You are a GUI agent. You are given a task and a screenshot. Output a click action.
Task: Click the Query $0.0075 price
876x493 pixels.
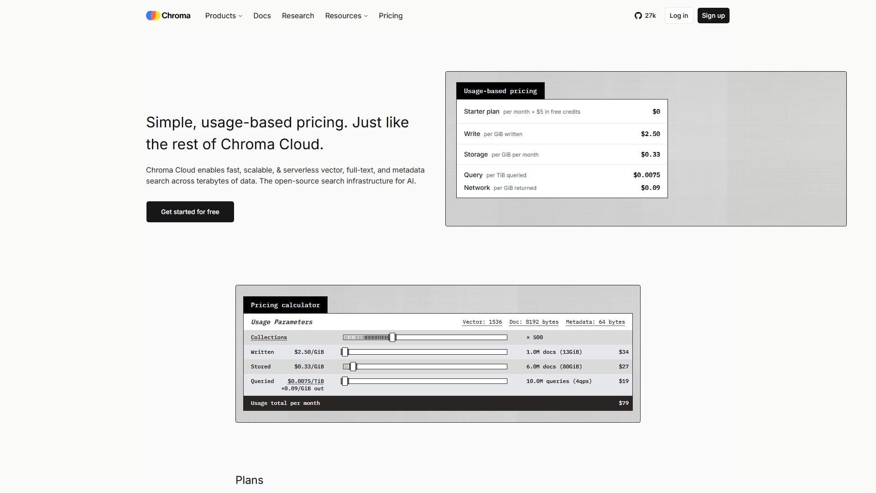(647, 175)
